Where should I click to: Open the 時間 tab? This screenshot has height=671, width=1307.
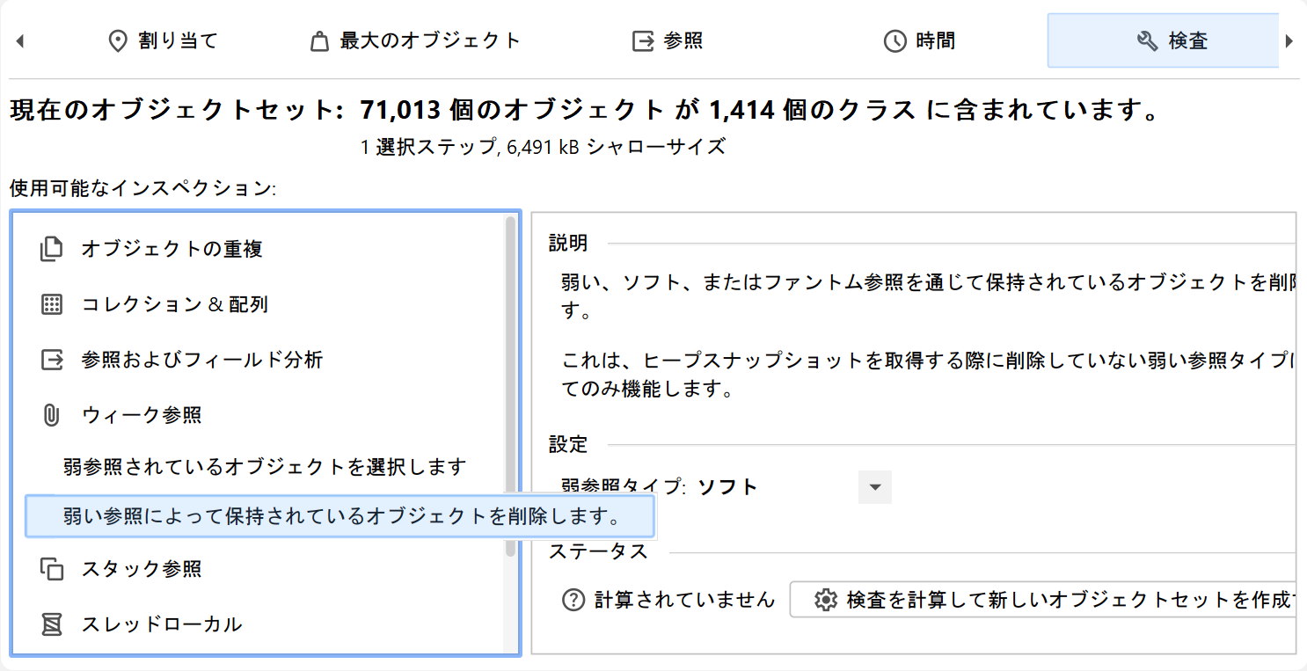[919, 41]
